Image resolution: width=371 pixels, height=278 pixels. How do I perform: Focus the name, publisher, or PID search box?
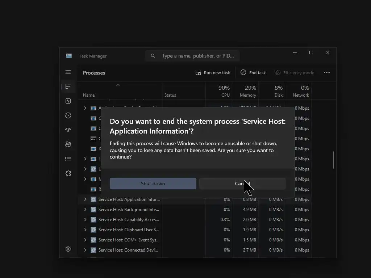192,56
